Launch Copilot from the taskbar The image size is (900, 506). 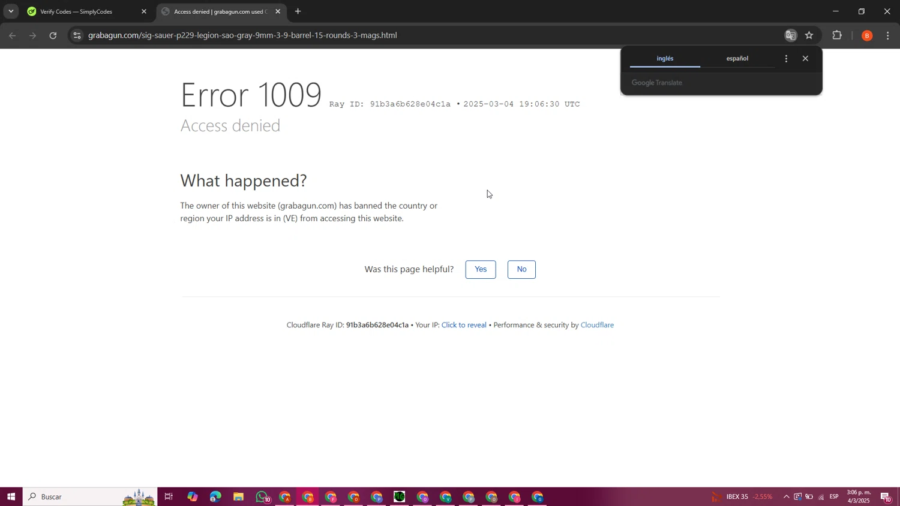pyautogui.click(x=192, y=496)
